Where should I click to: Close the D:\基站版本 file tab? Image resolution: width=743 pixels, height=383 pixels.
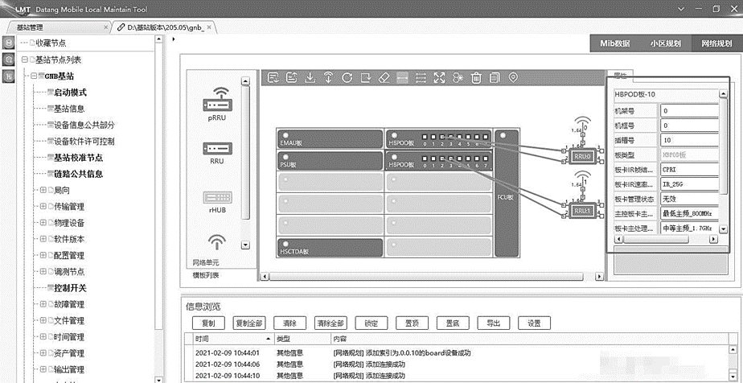point(208,27)
